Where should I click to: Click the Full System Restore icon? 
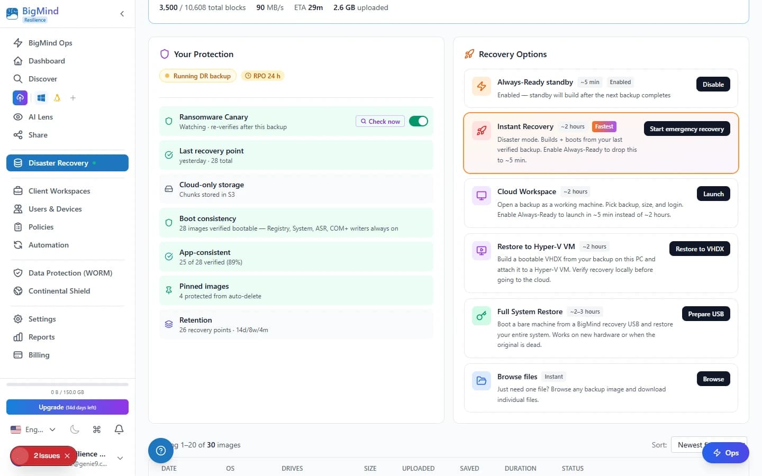[x=482, y=316]
